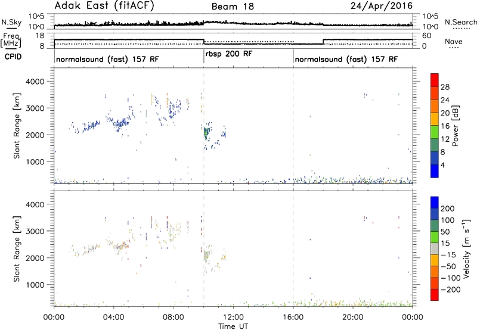Click the 'Freq. [MHz]' label
The image size is (477, 330).
tap(11, 41)
